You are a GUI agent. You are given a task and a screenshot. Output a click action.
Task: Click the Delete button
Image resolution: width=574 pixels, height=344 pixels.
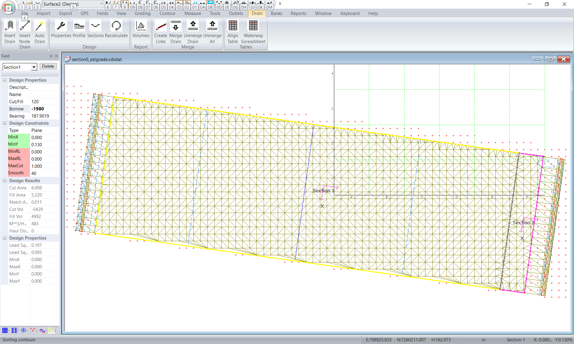click(48, 66)
